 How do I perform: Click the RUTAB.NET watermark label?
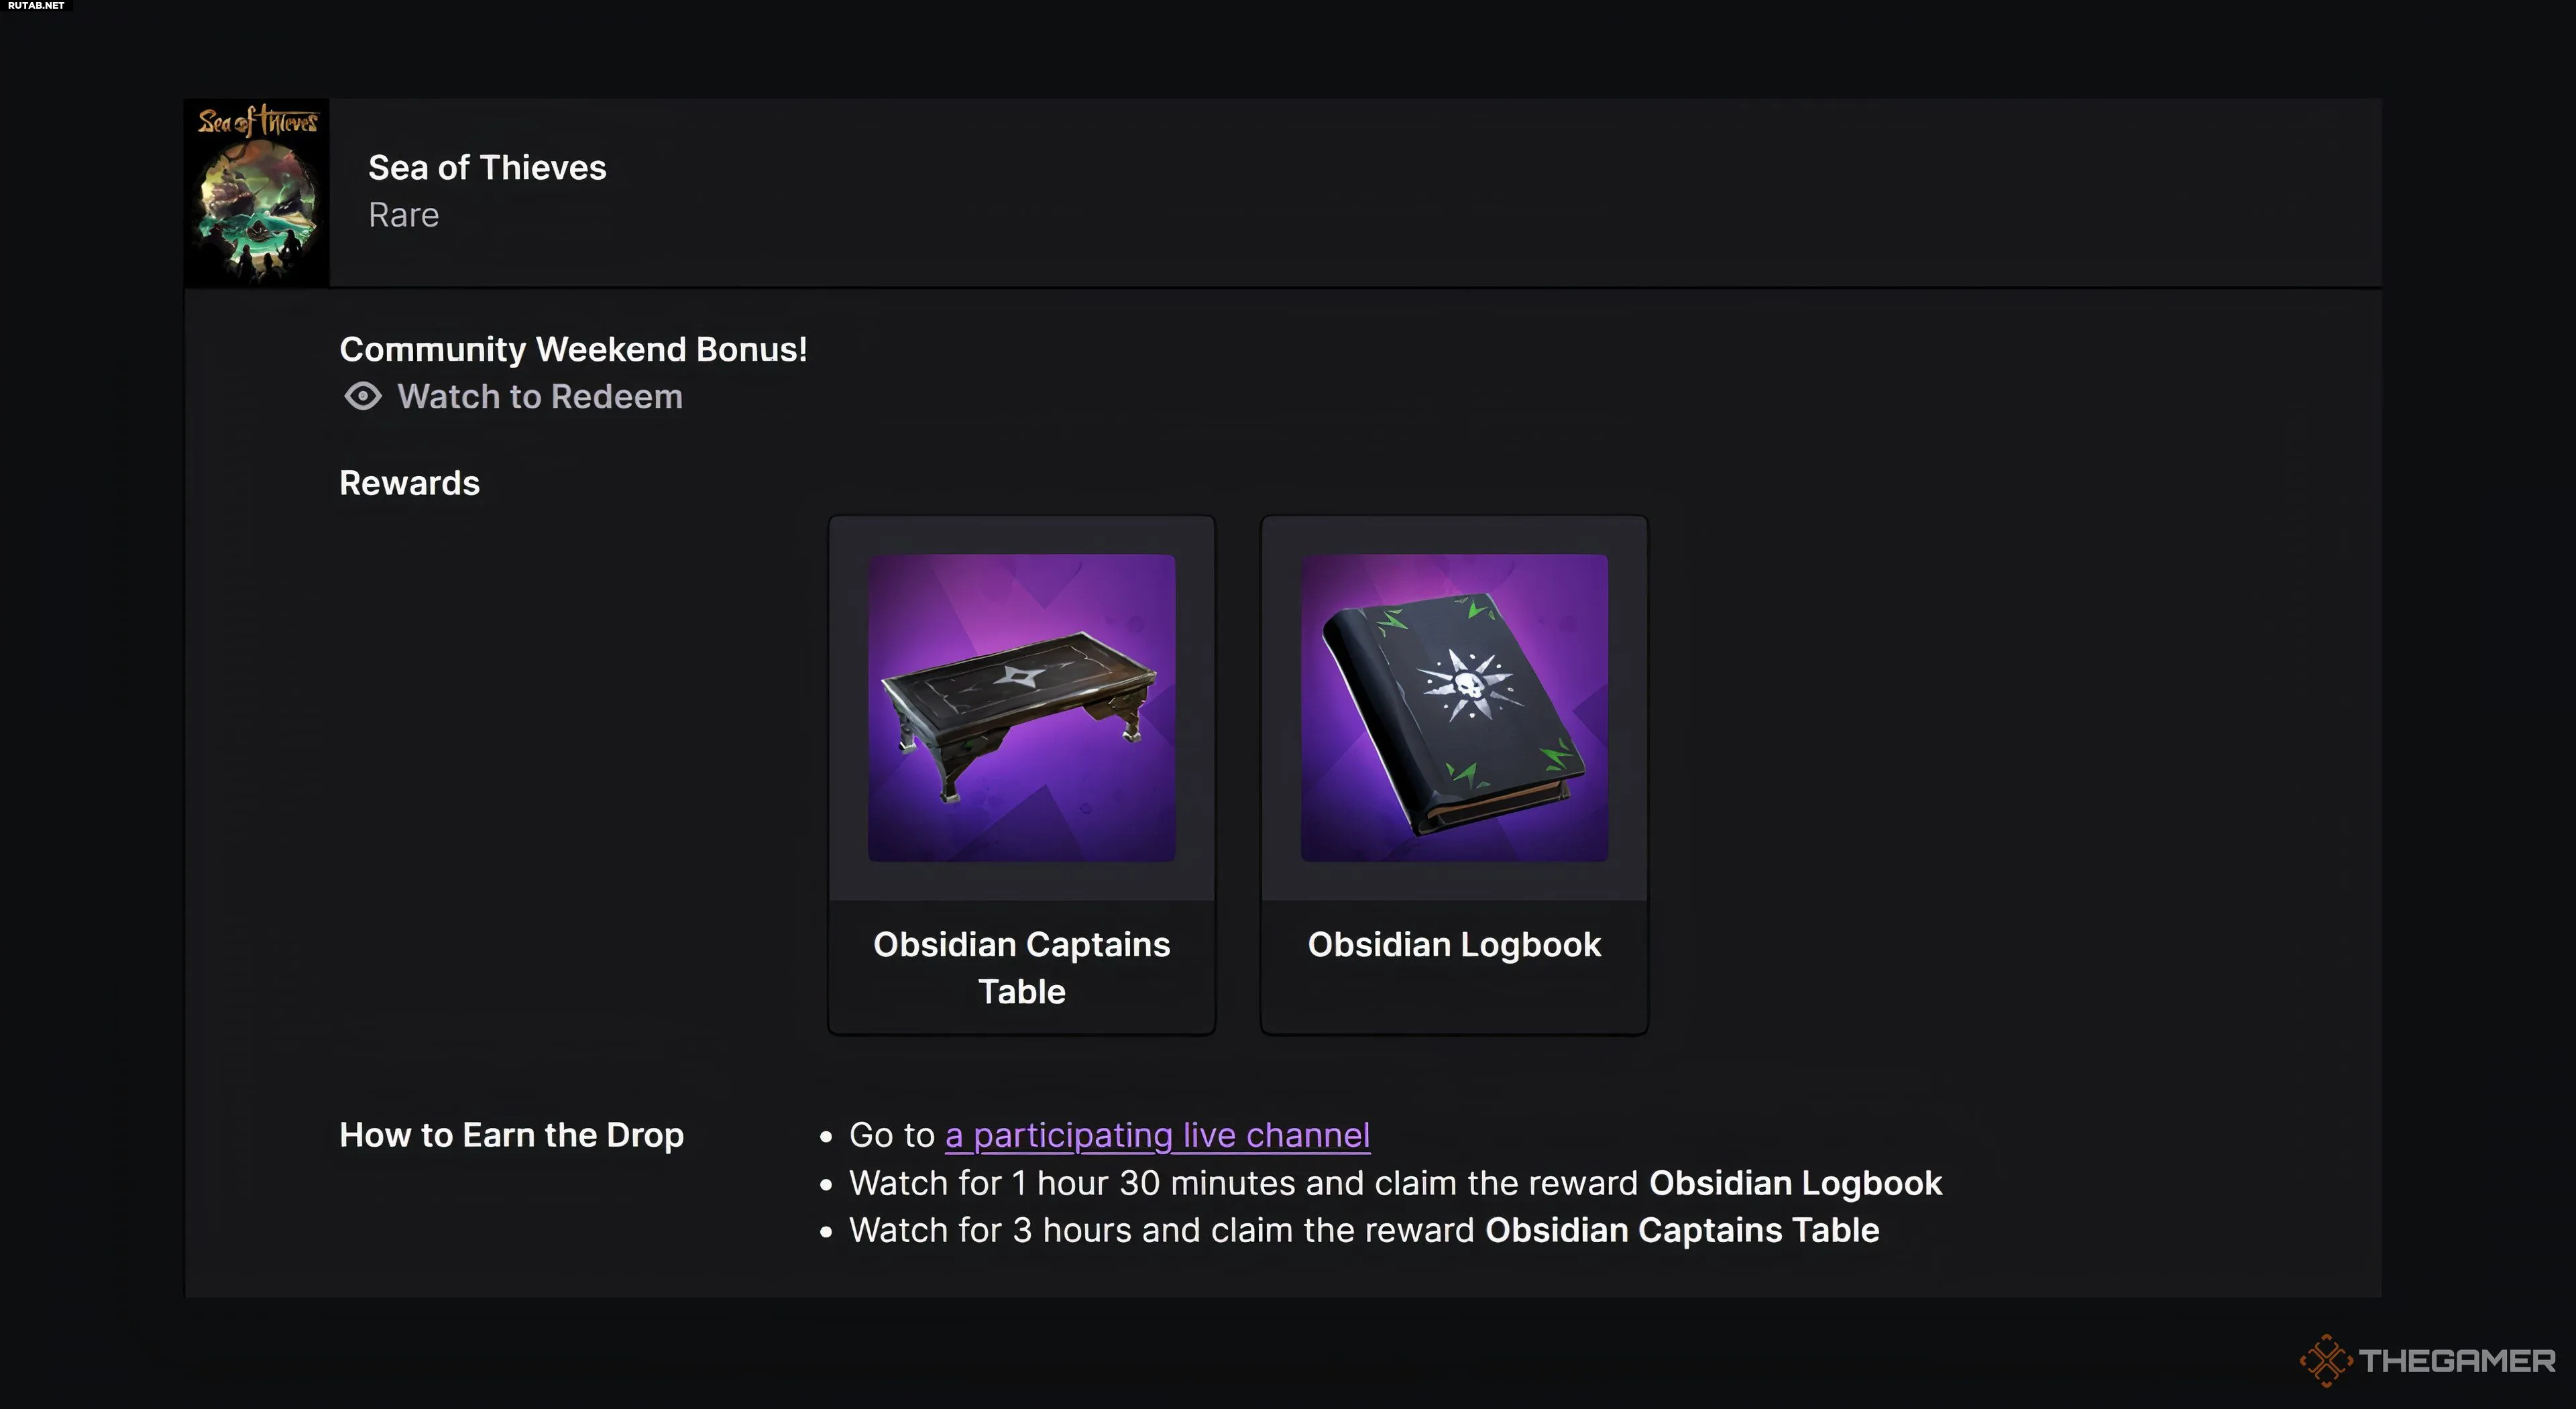[x=36, y=6]
